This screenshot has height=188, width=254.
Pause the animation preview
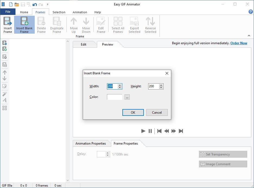(150, 131)
